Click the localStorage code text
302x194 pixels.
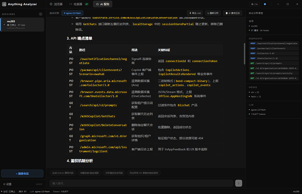click(143, 24)
